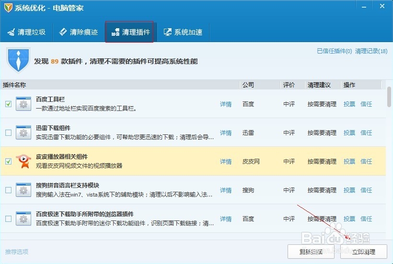Select the 皮皮播放器相关组件 plugin name text

point(62,157)
